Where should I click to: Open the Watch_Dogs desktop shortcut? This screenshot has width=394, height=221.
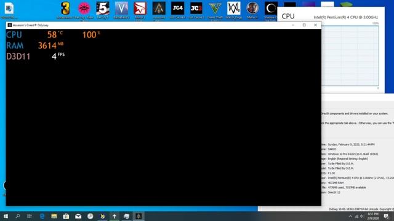pyautogui.click(x=234, y=9)
